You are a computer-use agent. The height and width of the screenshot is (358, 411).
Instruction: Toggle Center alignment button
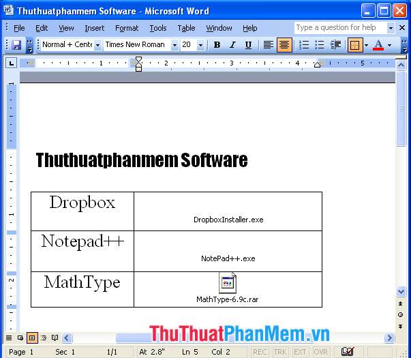pyautogui.click(x=284, y=45)
